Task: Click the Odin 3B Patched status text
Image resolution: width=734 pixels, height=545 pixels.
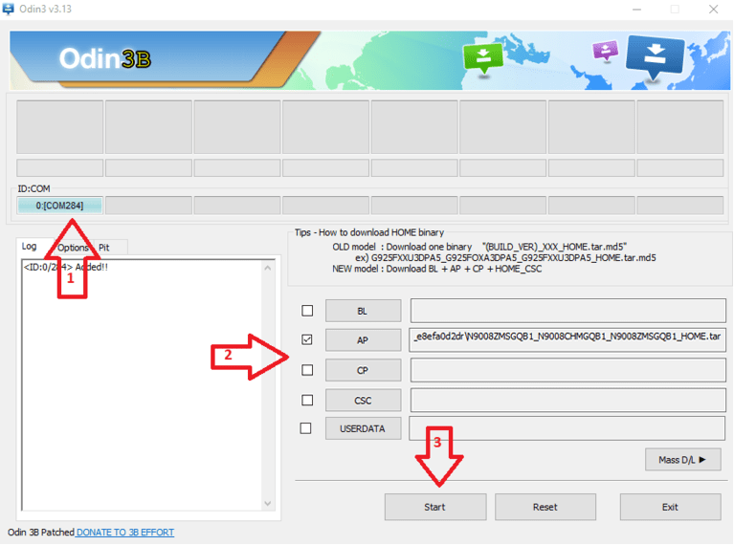Action: click(x=41, y=533)
